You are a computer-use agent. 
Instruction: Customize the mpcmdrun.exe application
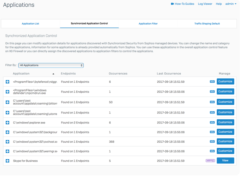coord(225,91)
